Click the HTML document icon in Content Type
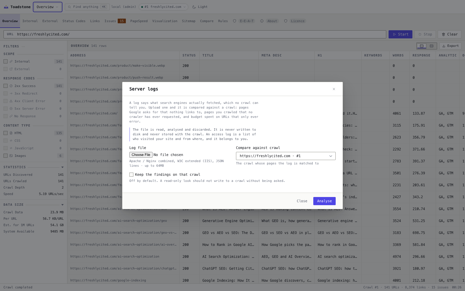This screenshot has width=465, height=291. coord(11,133)
